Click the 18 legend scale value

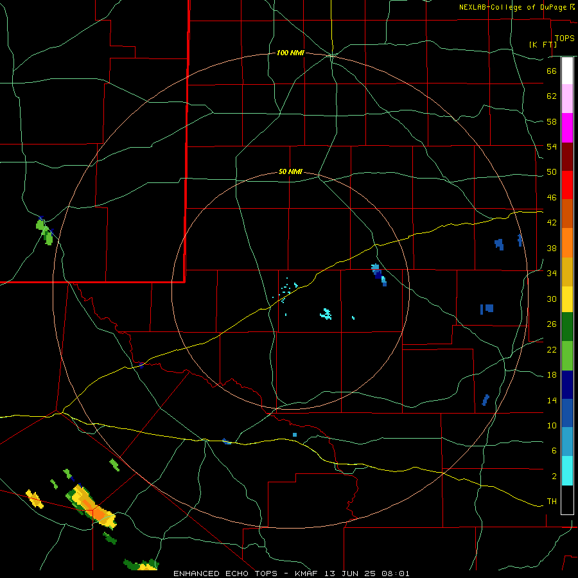pos(552,375)
